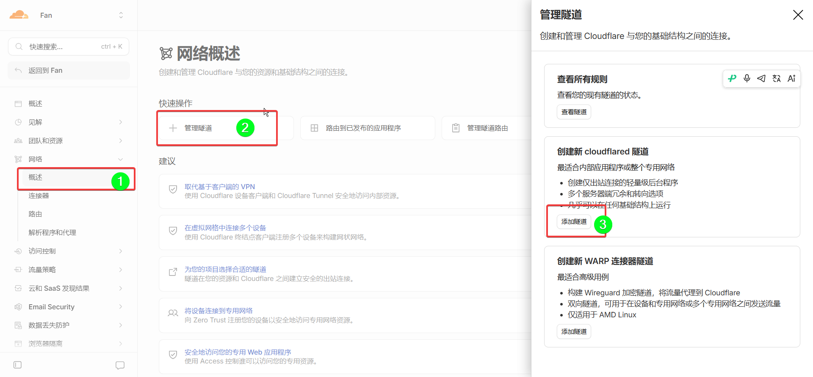
Task: Expand 云和 SaaS 发现结果 chevron
Action: 121,288
